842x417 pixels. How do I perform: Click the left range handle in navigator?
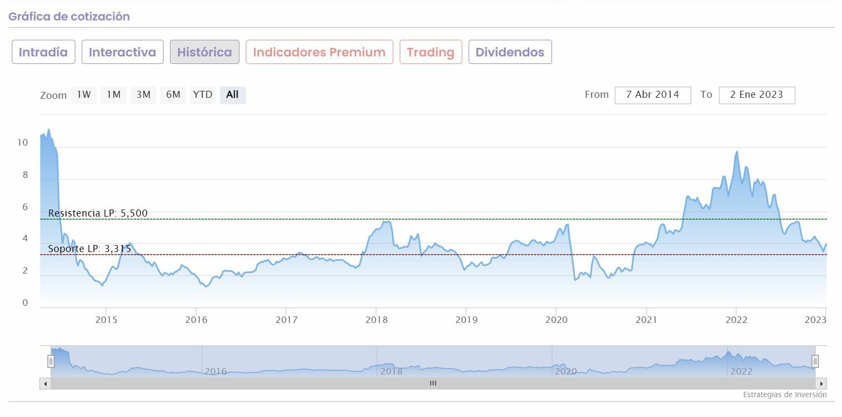(x=51, y=361)
